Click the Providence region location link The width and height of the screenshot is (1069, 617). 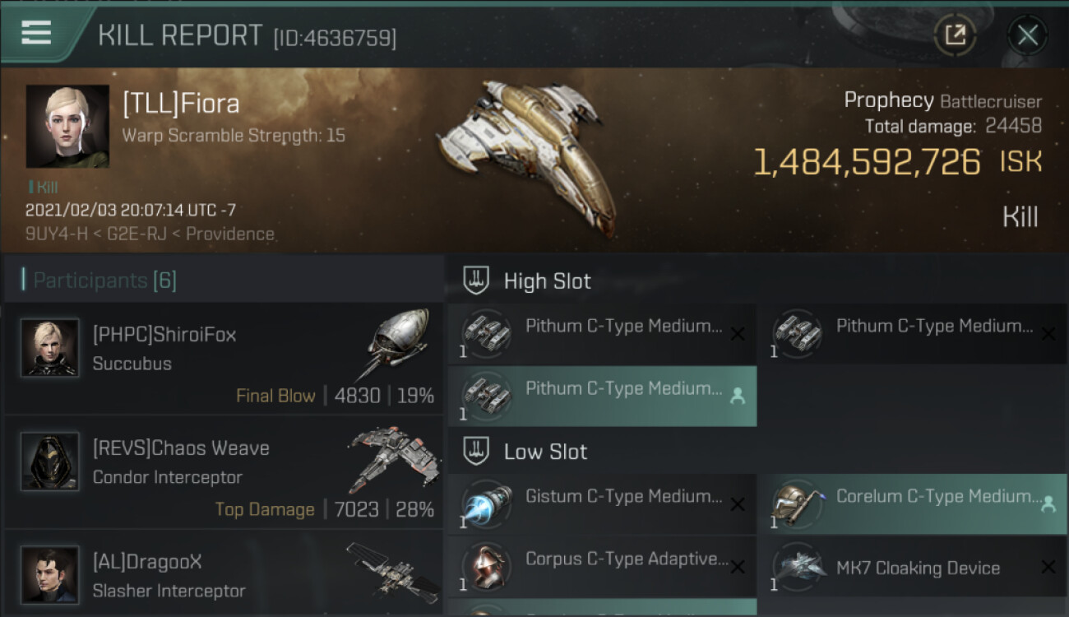coord(230,234)
